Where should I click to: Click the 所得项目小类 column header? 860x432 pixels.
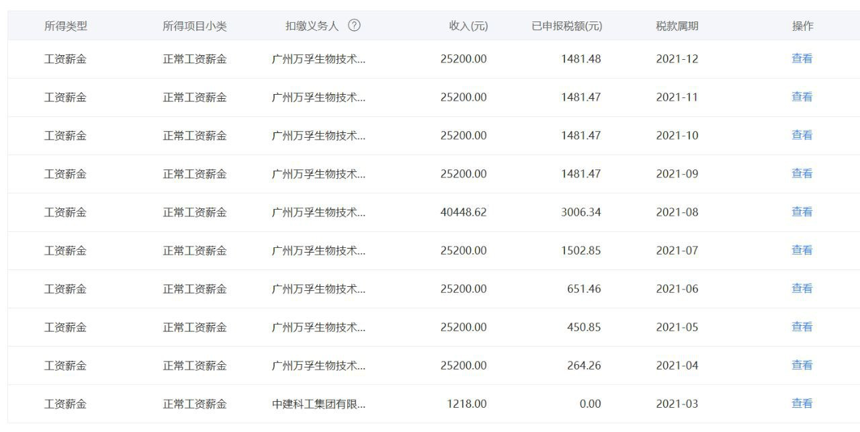(195, 26)
